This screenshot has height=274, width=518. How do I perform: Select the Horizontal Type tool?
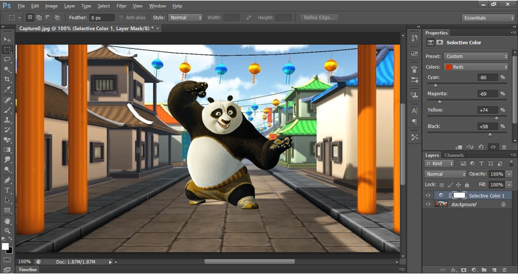coord(7,190)
